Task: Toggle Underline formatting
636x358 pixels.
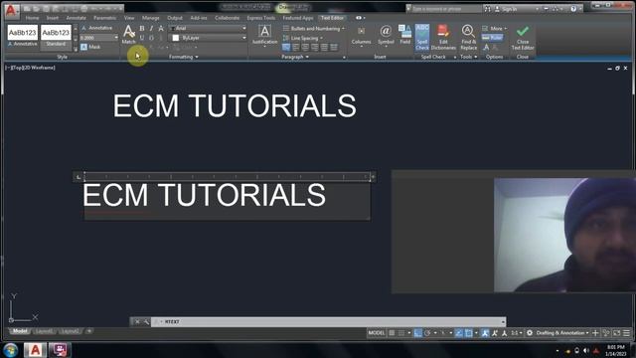Action: tap(142, 38)
